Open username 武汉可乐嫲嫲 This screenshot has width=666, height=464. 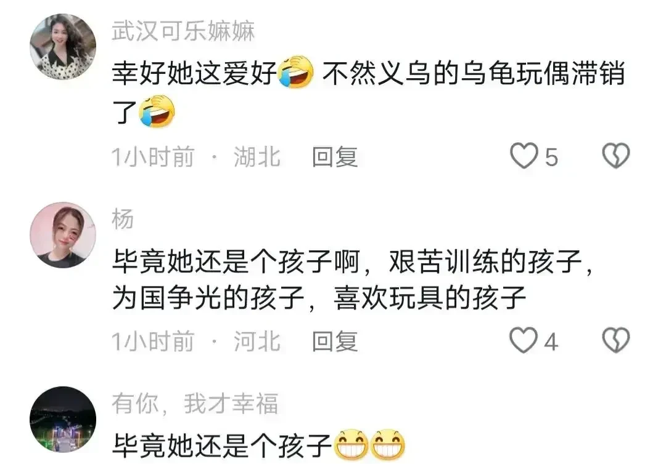click(183, 31)
